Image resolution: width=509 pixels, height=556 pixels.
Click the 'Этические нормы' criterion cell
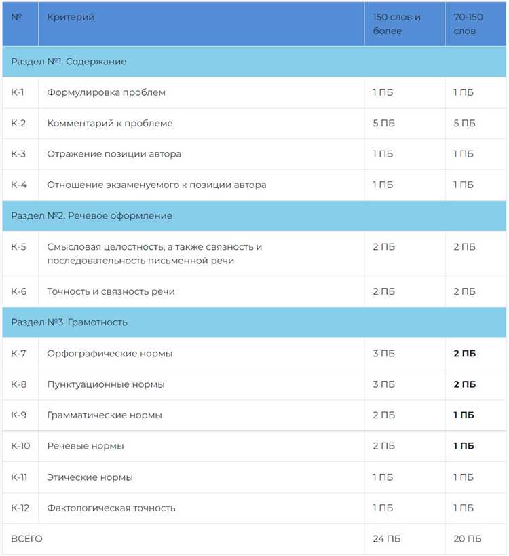[90, 477]
